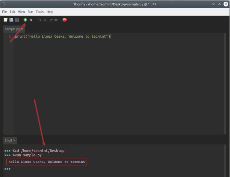The image size is (230, 177).
Task: Open the View menu
Action: [x=22, y=12]
